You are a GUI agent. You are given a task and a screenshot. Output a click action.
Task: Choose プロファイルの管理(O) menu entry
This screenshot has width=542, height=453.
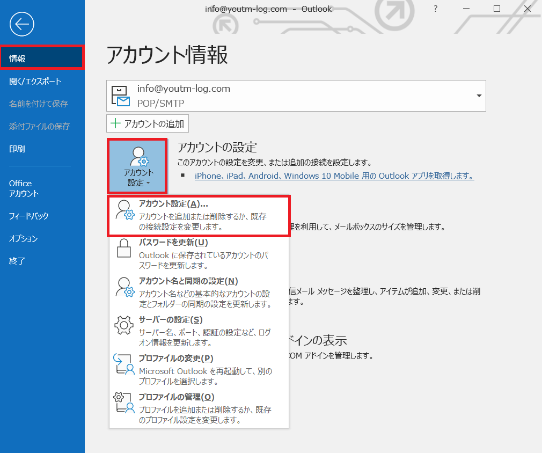coord(199,409)
